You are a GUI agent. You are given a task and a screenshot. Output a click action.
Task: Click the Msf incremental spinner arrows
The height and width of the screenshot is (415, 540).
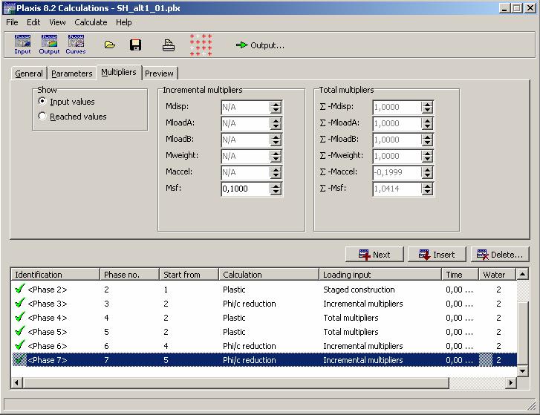[276, 189]
